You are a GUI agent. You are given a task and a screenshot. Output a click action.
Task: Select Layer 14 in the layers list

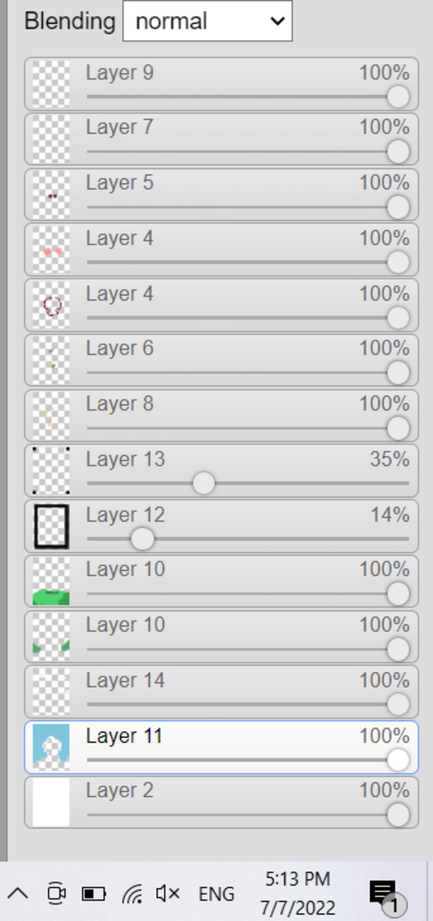tap(221, 692)
